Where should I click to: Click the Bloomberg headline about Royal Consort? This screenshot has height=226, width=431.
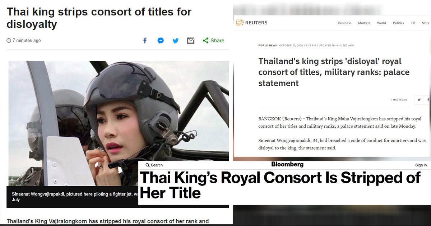tap(280, 185)
